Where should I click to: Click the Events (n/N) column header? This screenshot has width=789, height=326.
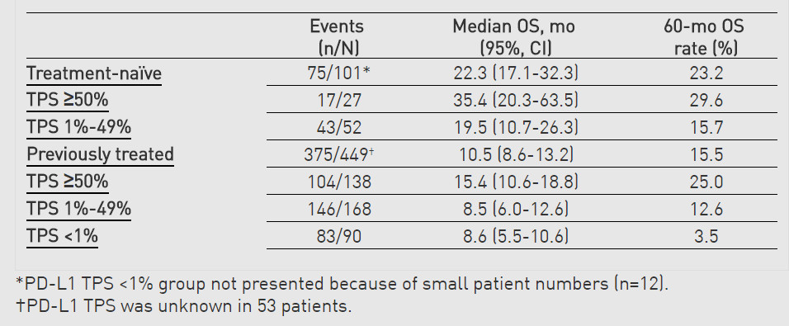(x=337, y=37)
